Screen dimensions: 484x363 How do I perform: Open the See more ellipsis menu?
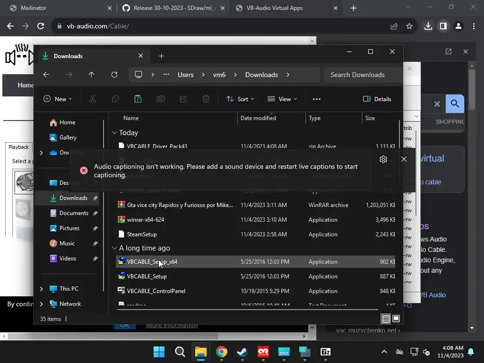(316, 99)
